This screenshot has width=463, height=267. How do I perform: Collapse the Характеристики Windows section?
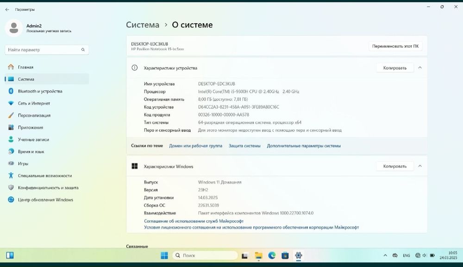coord(420,166)
